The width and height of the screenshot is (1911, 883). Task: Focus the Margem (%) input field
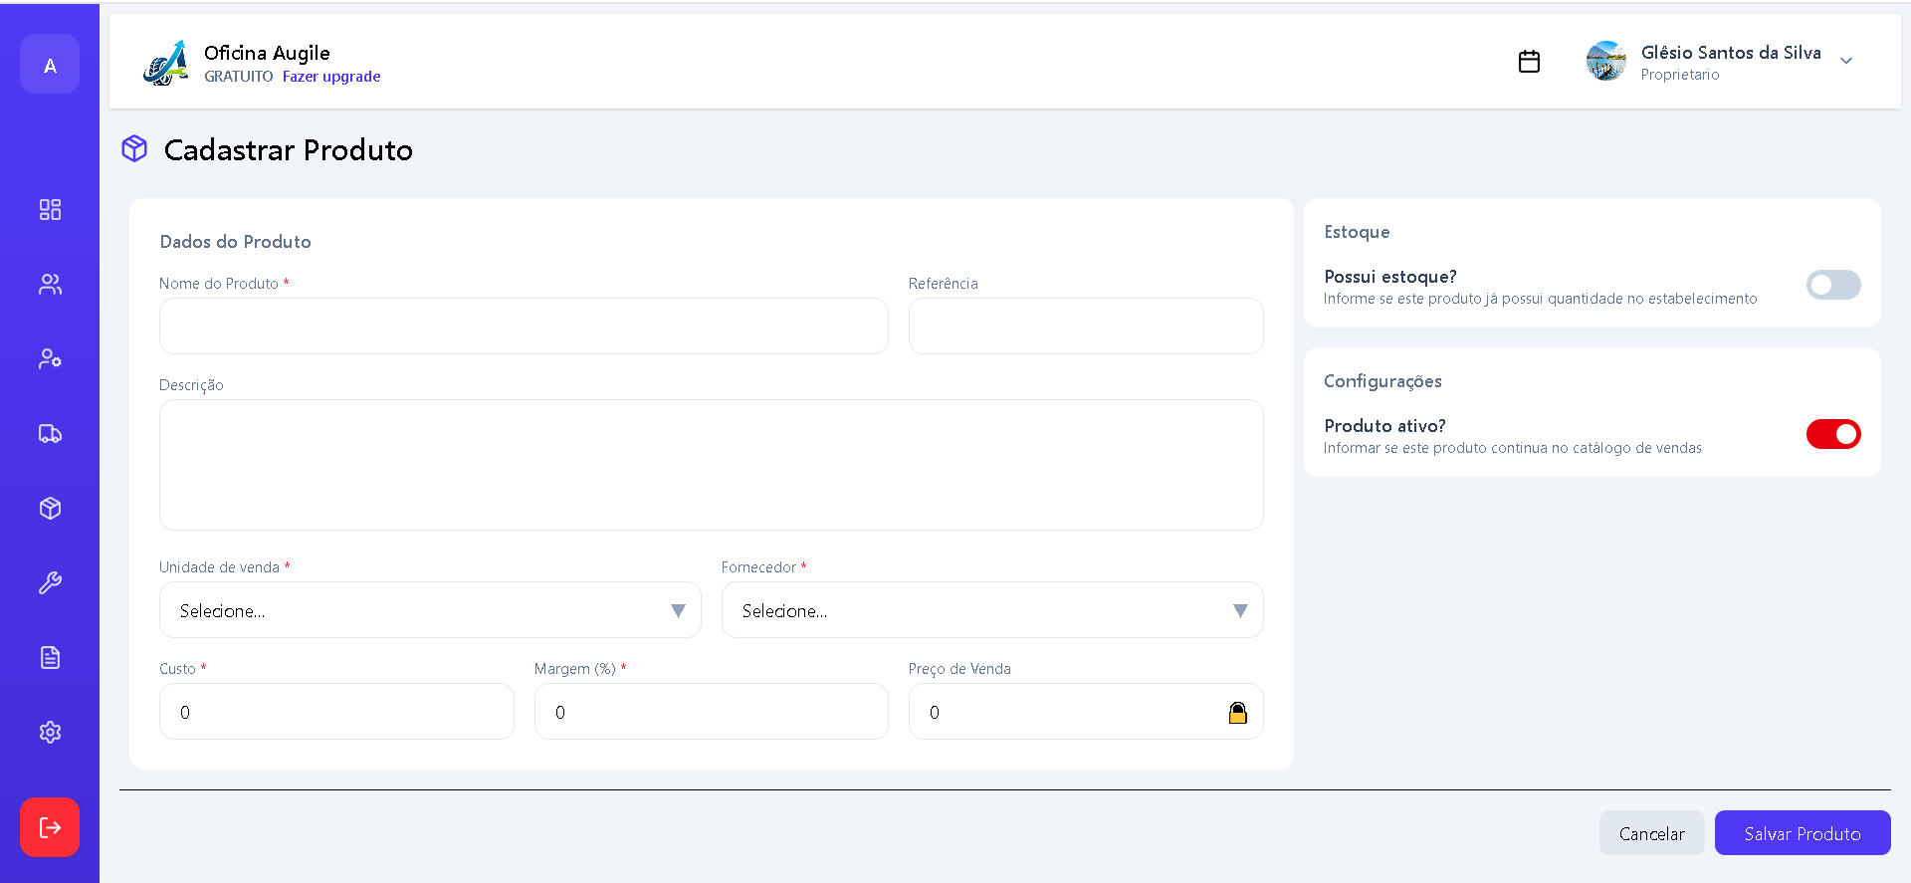[712, 712]
